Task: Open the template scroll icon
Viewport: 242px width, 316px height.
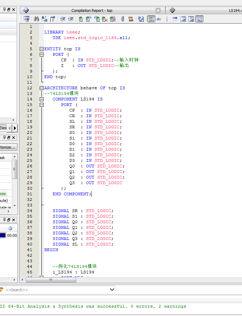Action: [131, 19]
